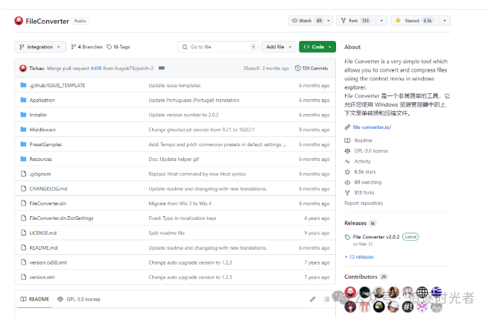Click Tichau's avatar in commit bar
Screen dimensions: 503x328
23,69
